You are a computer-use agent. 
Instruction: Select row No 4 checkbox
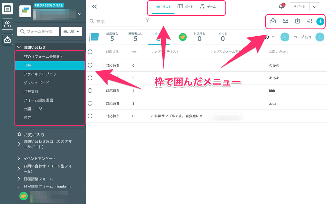pos(90,91)
